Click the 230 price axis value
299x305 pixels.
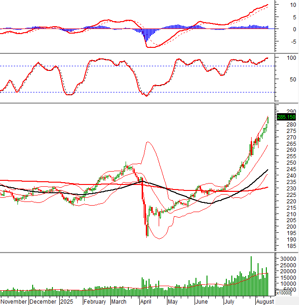[291, 189]
